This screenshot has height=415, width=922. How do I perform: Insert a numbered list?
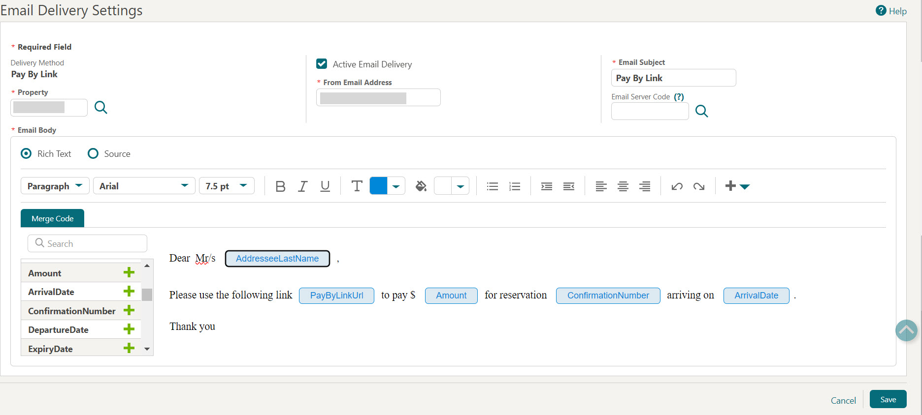coord(515,186)
